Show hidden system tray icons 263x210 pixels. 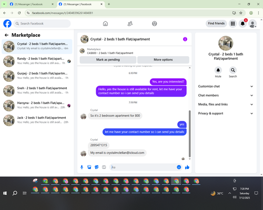(x=229, y=193)
